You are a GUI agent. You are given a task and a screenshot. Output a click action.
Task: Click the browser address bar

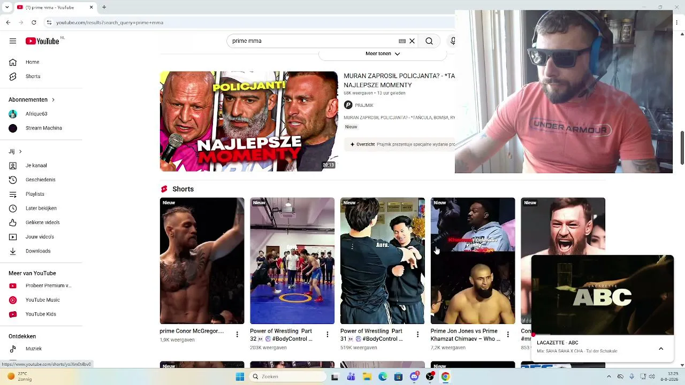[x=249, y=22]
